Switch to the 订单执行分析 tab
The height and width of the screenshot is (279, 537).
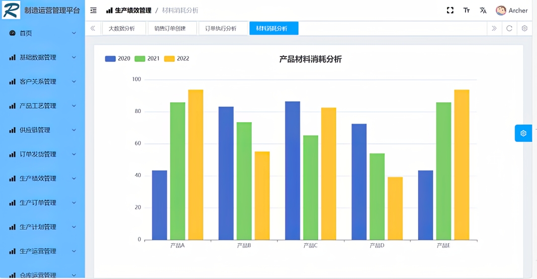coord(221,28)
